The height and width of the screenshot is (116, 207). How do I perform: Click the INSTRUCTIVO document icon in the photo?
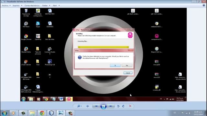(50, 12)
